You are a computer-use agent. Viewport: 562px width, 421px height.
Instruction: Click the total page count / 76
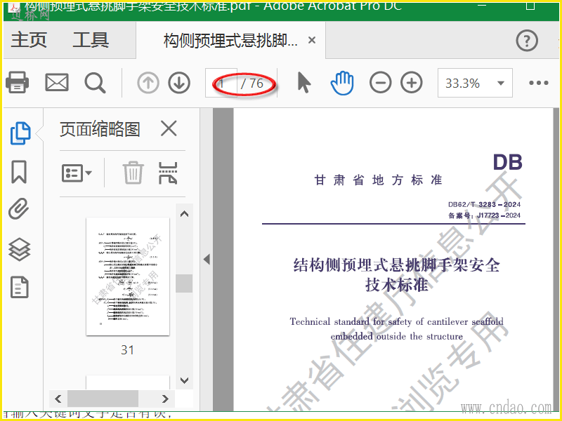click(x=252, y=83)
